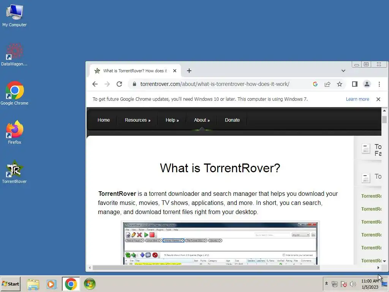Open Action Center flag icon
Screen dimensions: 389x292
[343, 284]
